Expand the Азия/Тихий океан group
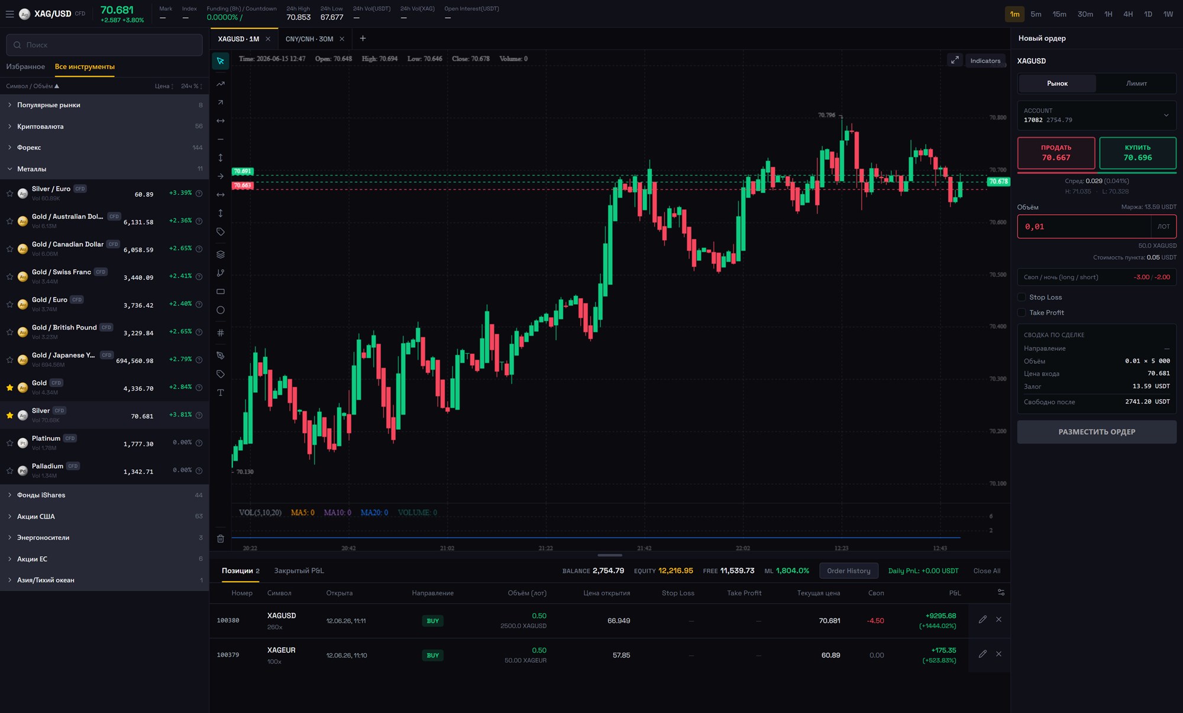This screenshot has width=1183, height=713. (x=105, y=580)
